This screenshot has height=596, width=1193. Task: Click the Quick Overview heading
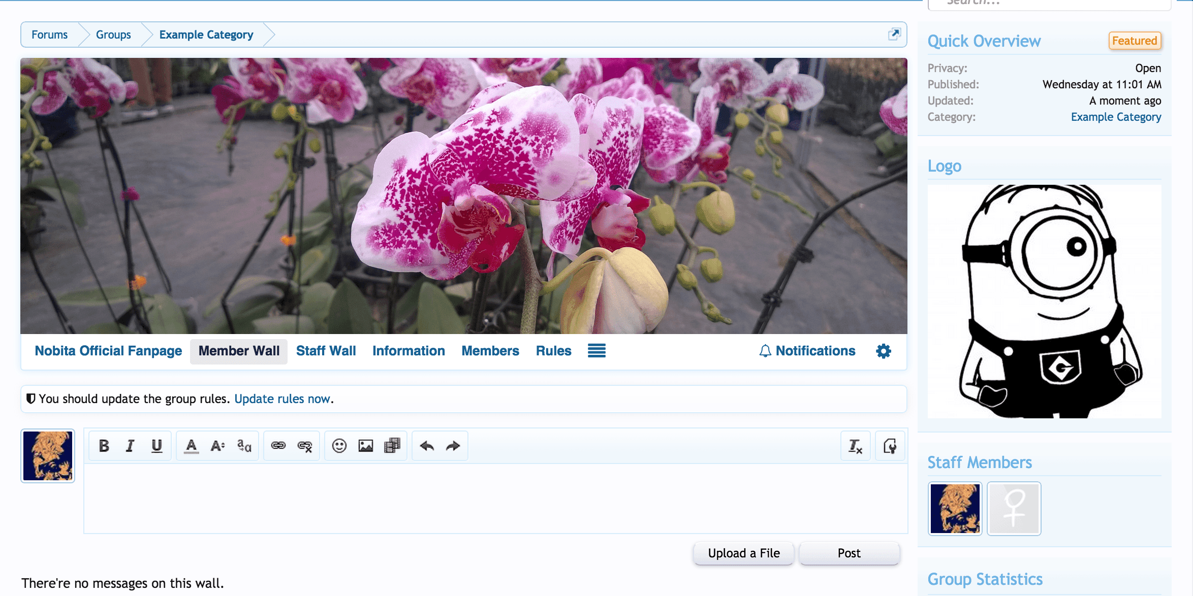tap(984, 41)
